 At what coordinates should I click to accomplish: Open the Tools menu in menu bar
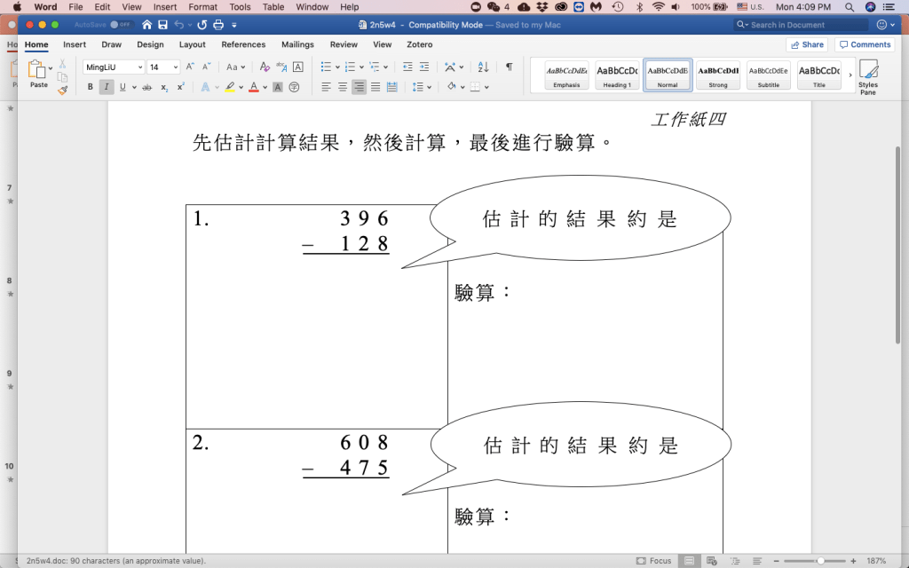point(240,7)
